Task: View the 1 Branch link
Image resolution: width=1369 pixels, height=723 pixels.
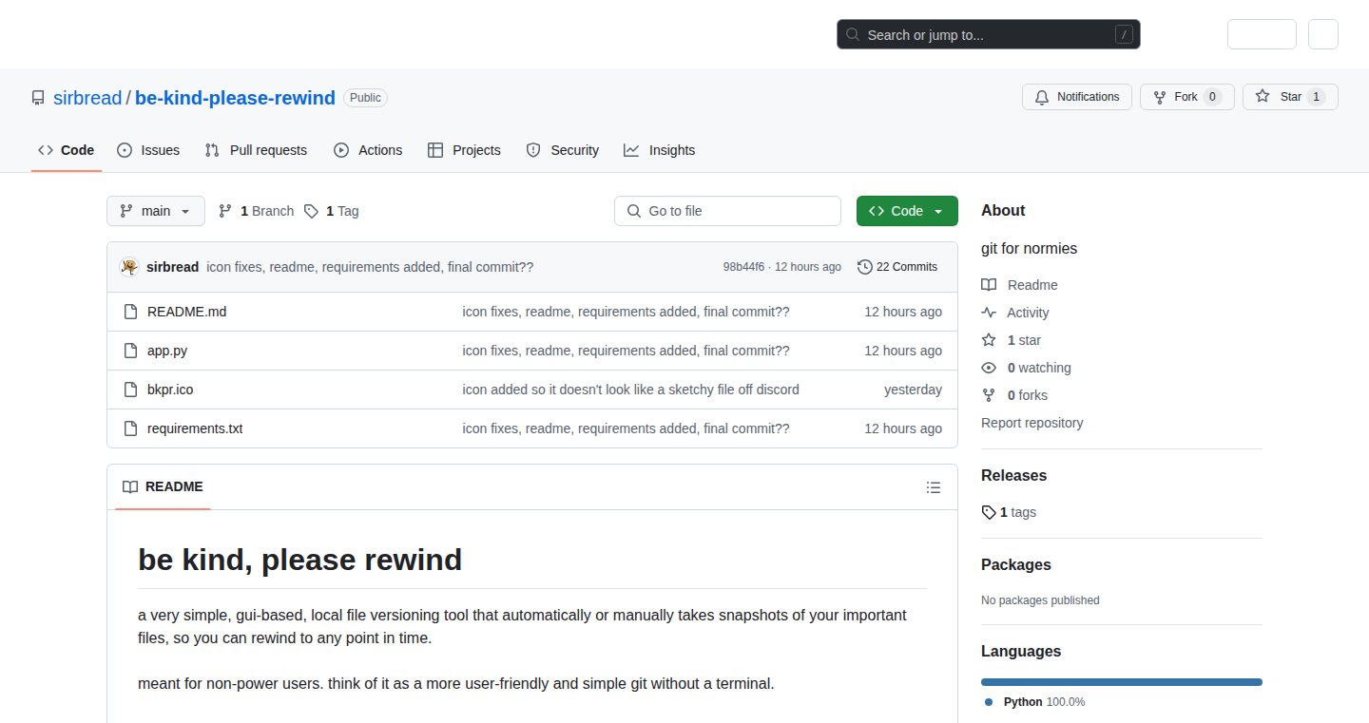Action: tap(256, 211)
